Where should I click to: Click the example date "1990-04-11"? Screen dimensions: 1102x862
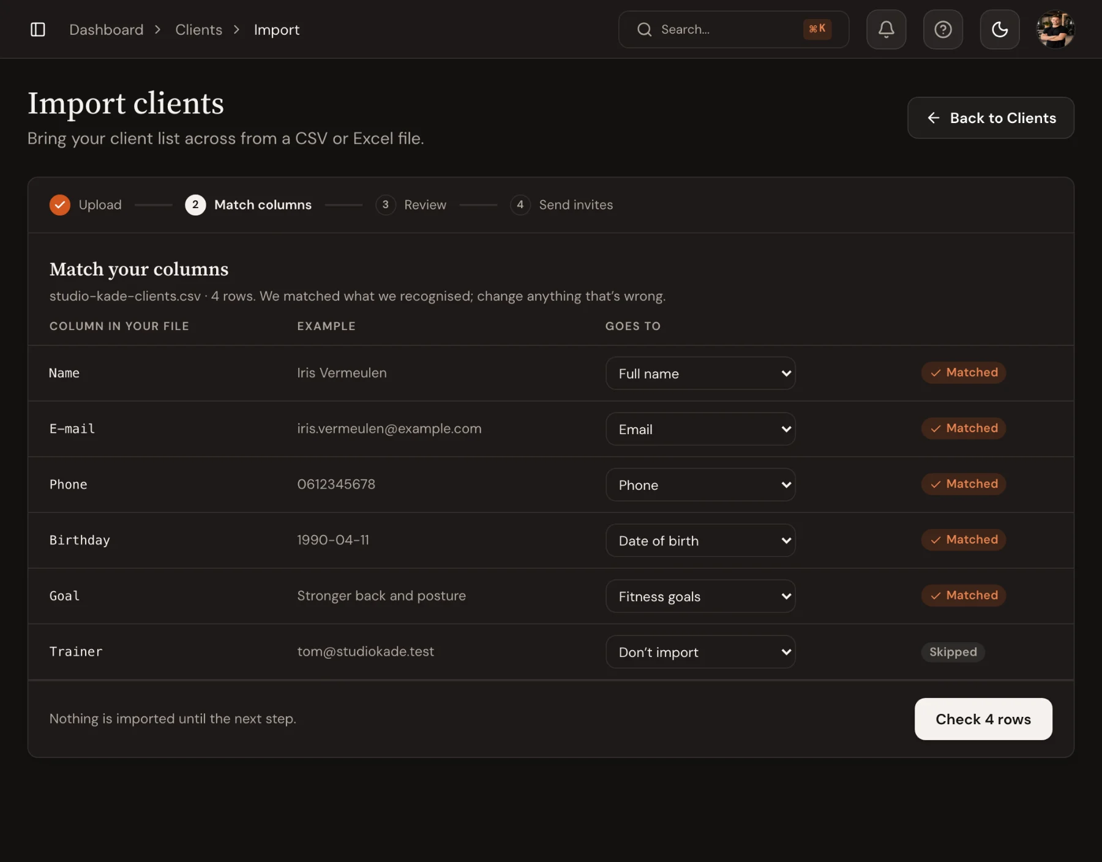333,540
